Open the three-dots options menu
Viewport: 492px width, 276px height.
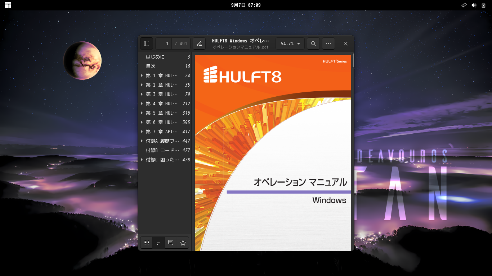(328, 43)
